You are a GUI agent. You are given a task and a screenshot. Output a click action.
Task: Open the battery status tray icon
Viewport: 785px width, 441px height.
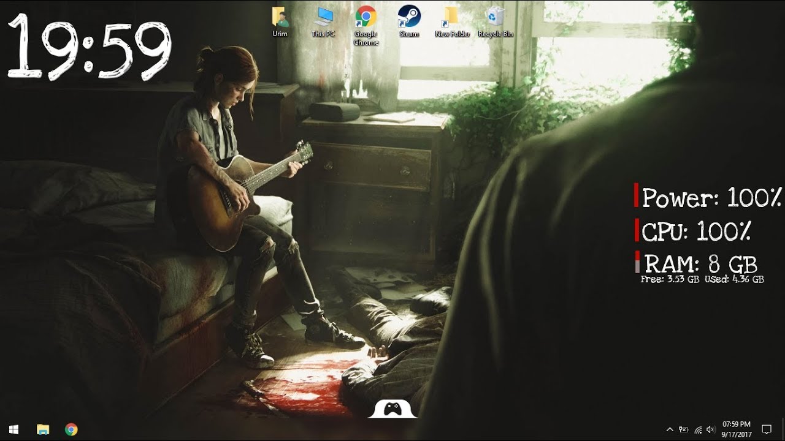click(x=683, y=429)
